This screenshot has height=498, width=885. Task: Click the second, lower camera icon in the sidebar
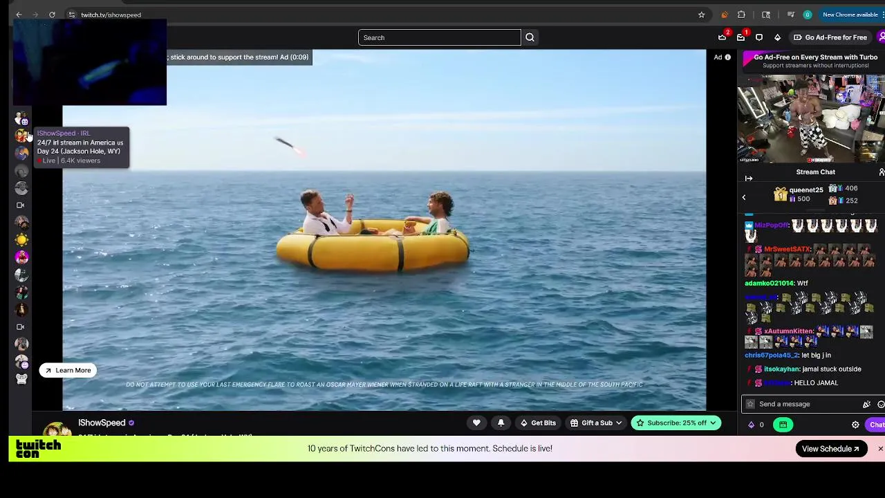pos(20,326)
